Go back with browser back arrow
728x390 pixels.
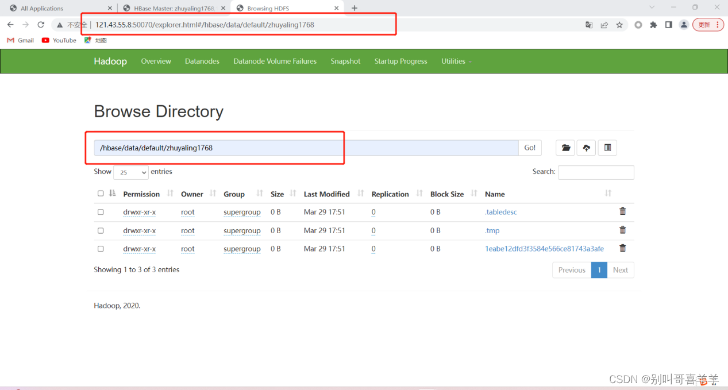(10, 25)
